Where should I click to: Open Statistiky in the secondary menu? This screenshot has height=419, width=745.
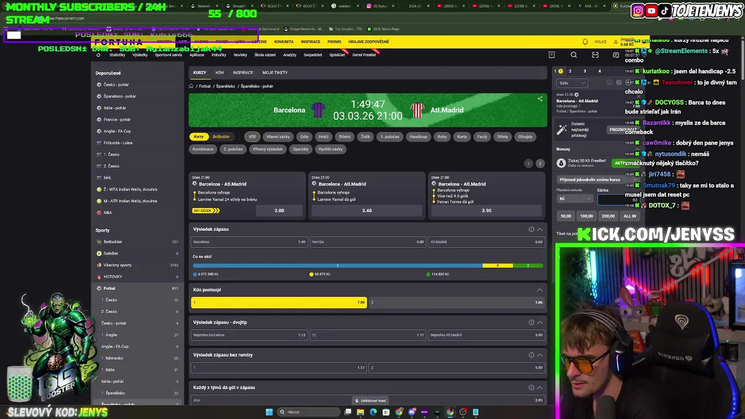pos(117,55)
